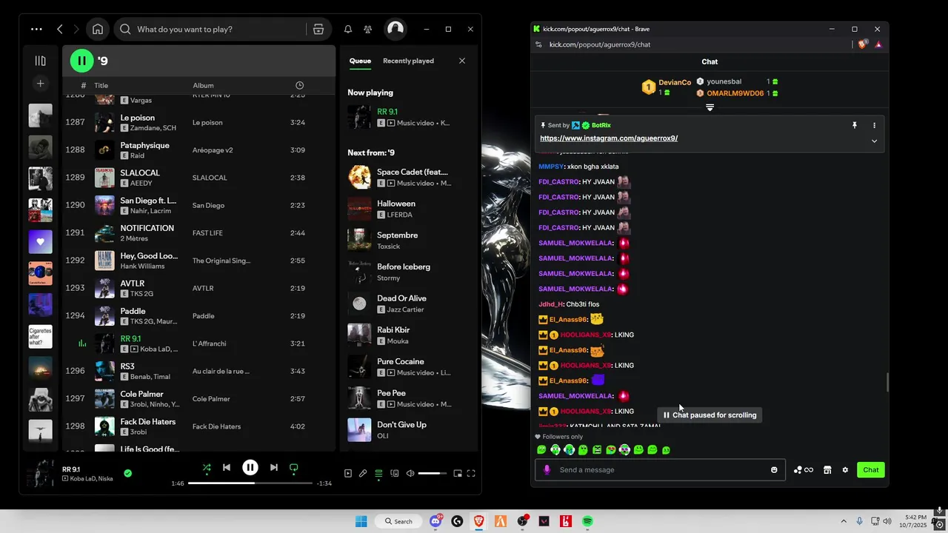Go to Spotify Home
This screenshot has width=948, height=533.
[x=98, y=29]
